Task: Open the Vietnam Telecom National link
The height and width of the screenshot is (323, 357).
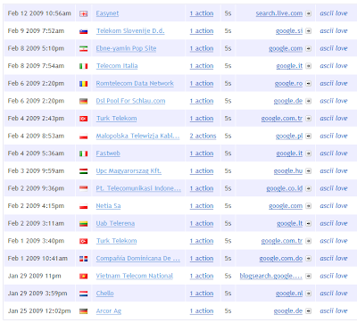Action: (x=135, y=276)
